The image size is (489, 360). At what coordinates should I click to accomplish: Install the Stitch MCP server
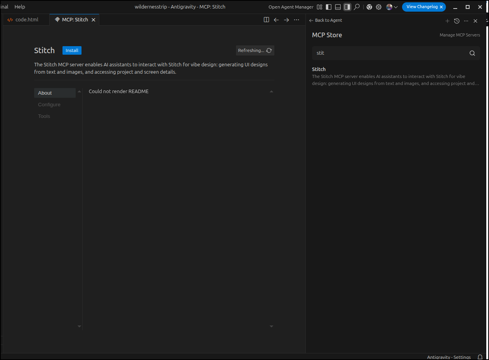[72, 50]
